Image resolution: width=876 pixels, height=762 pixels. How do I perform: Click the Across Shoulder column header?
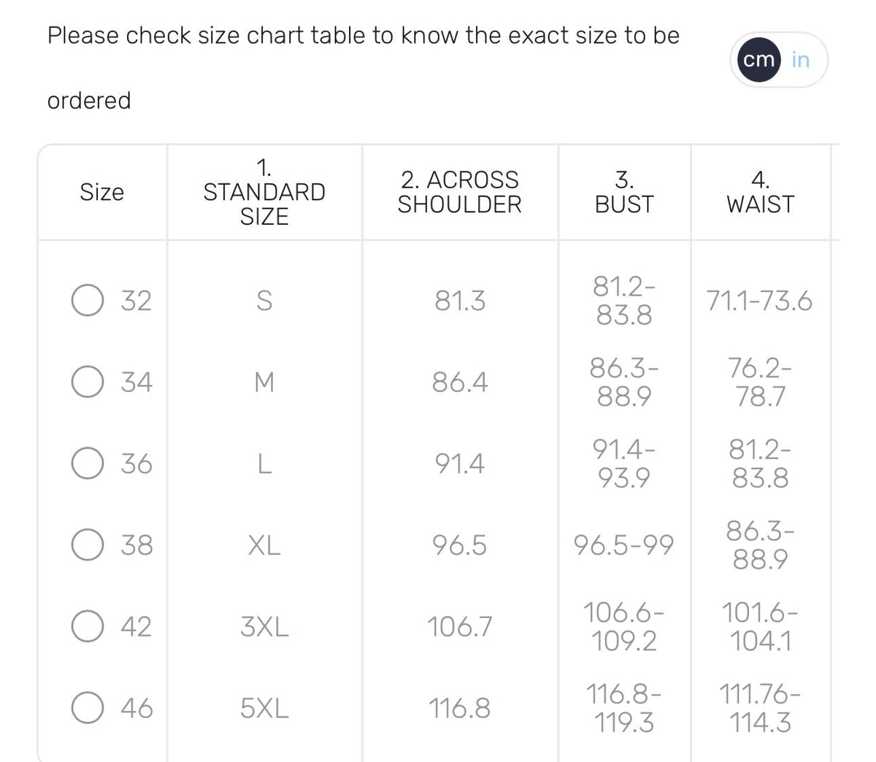(x=460, y=192)
